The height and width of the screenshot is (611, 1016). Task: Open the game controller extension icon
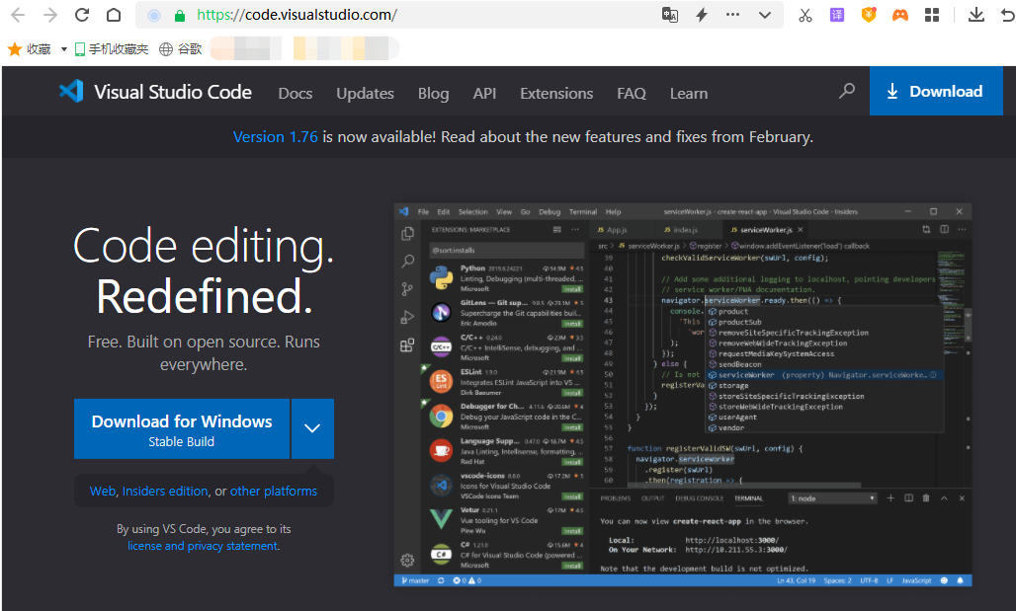pyautogui.click(x=900, y=15)
